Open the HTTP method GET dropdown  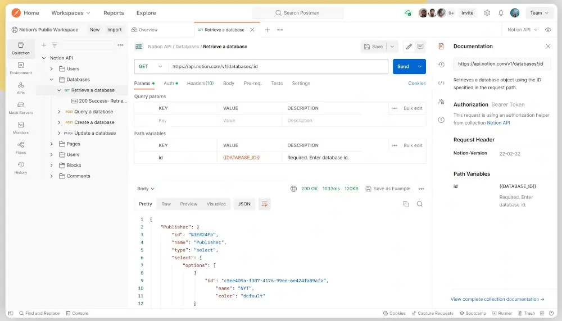click(x=151, y=67)
